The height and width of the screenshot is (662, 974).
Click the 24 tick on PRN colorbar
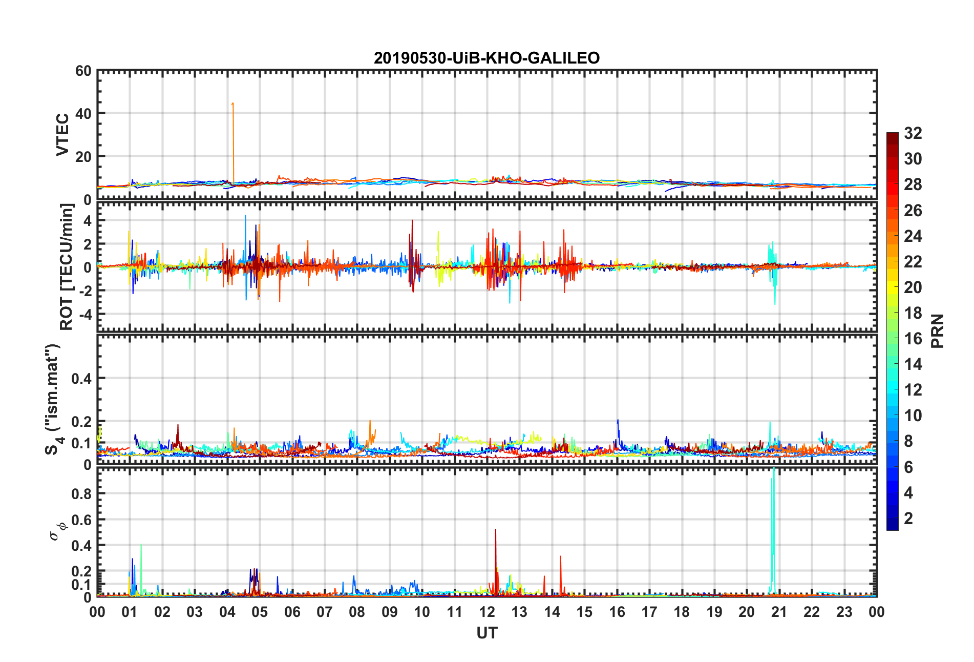913,236
